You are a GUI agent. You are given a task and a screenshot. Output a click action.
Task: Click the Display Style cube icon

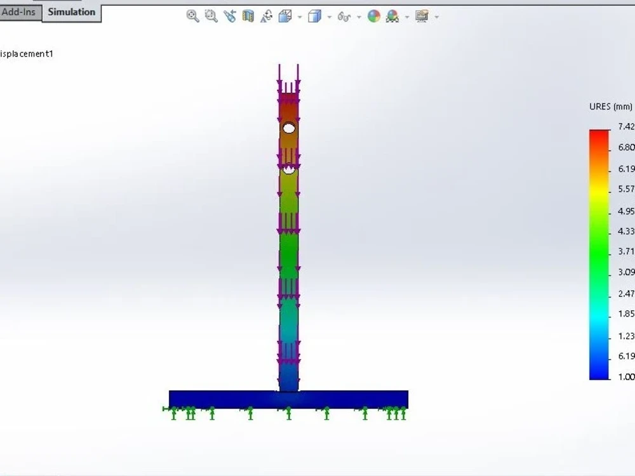[x=314, y=16]
